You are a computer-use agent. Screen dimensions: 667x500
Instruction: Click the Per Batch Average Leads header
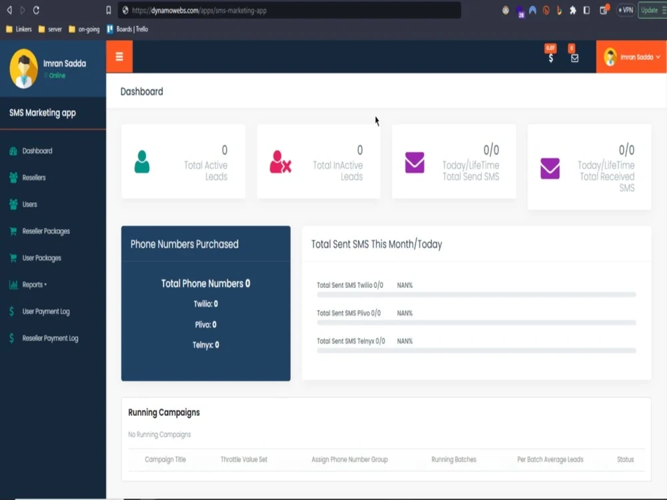click(550, 459)
